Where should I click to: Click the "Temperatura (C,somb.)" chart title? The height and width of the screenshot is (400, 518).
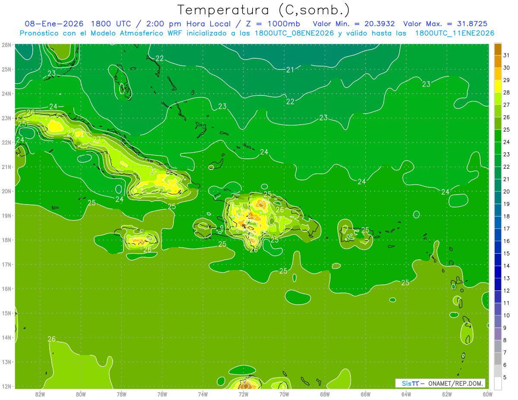pos(264,10)
